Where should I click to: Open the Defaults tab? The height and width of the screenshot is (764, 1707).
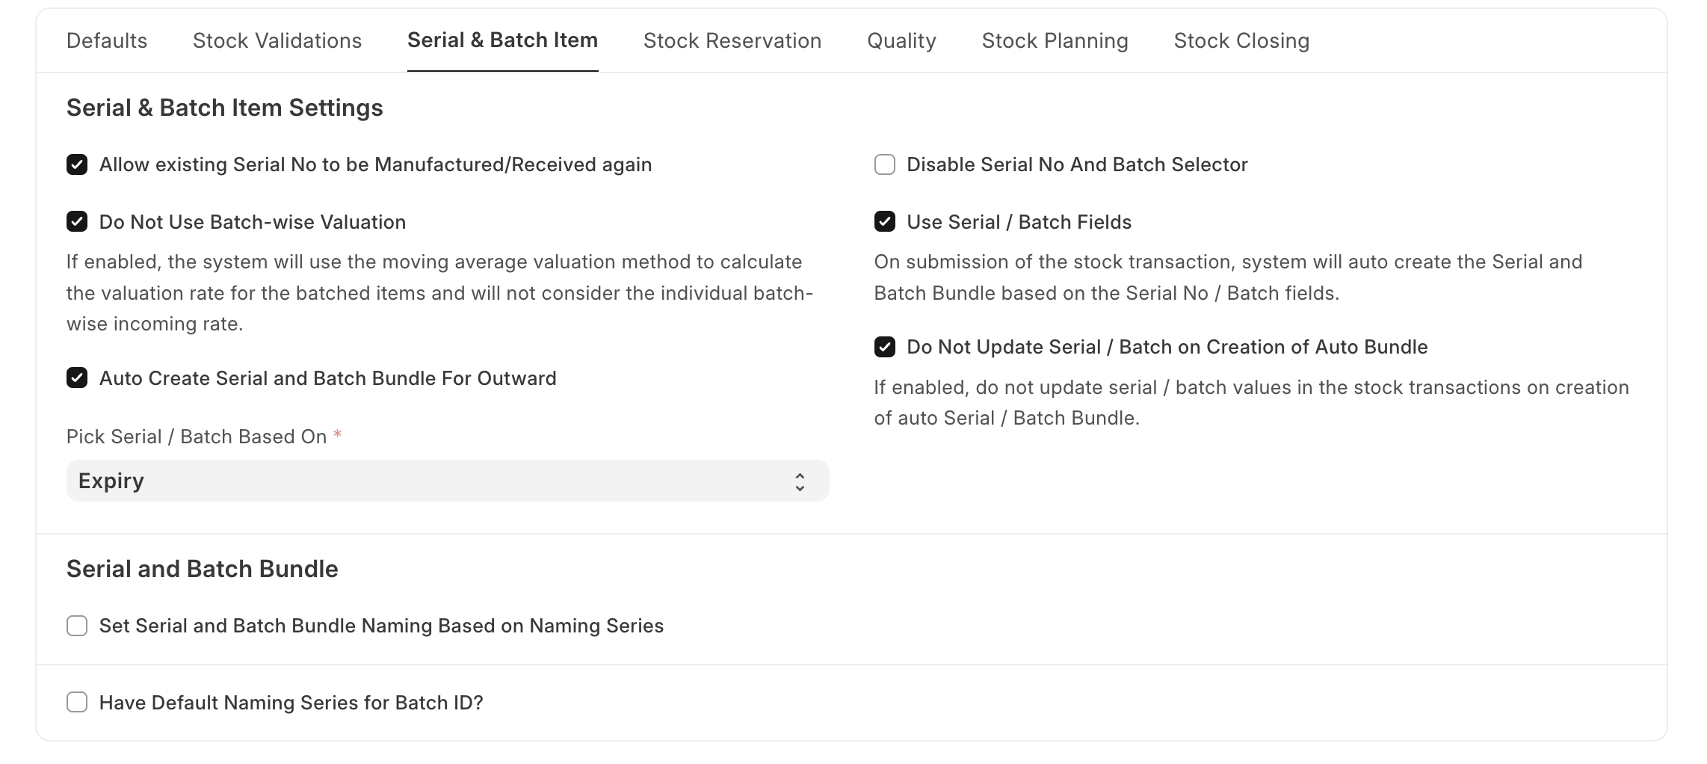pyautogui.click(x=107, y=40)
